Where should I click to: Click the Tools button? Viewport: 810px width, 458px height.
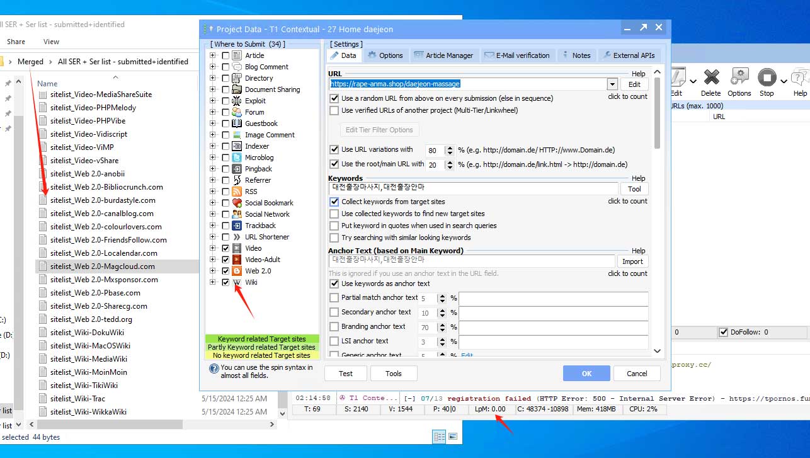point(394,374)
